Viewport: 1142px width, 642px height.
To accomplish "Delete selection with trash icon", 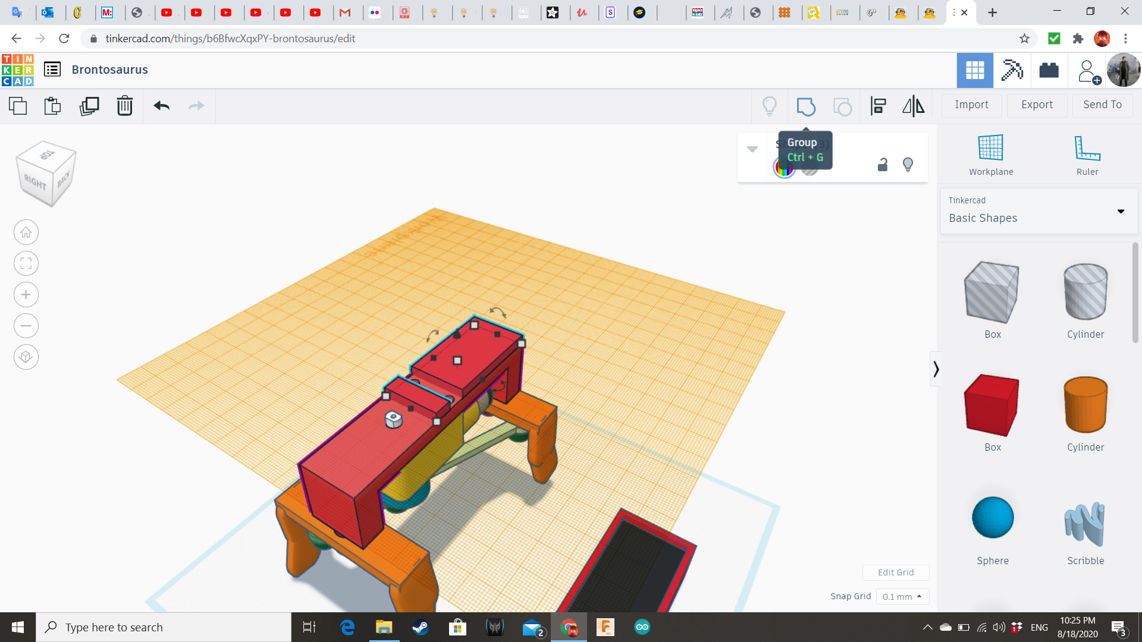I will tap(124, 106).
